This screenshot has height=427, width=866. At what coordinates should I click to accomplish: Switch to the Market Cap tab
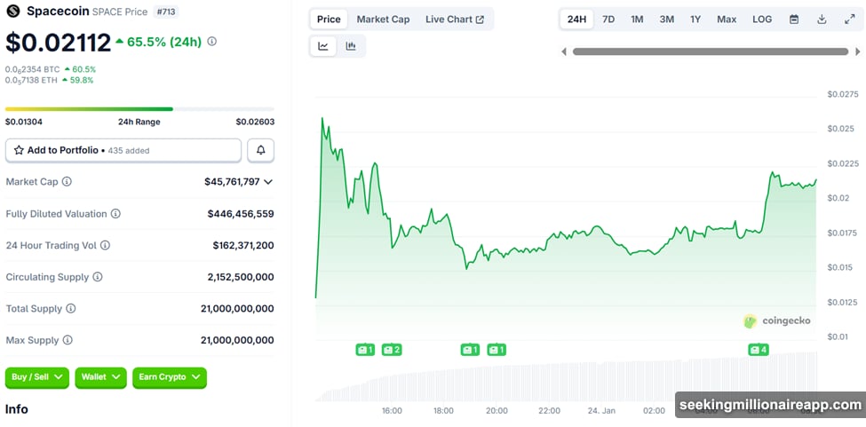(384, 20)
